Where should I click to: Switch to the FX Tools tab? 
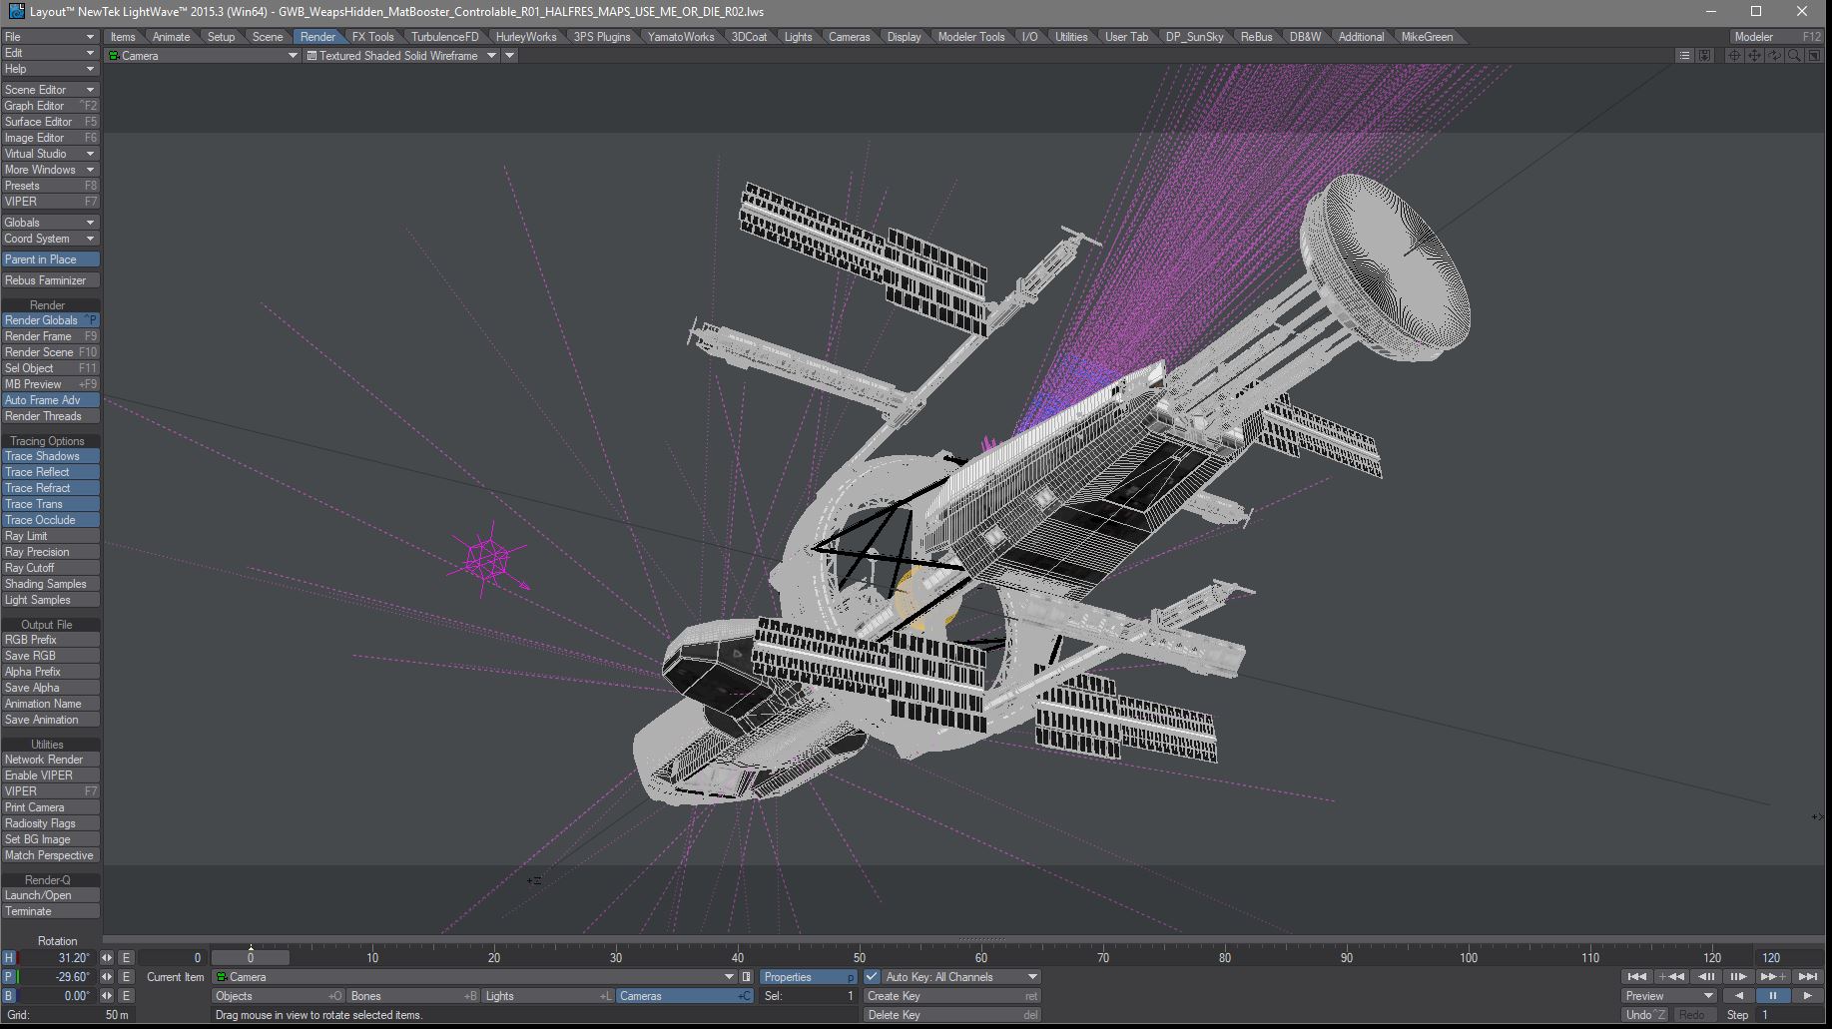click(x=372, y=37)
